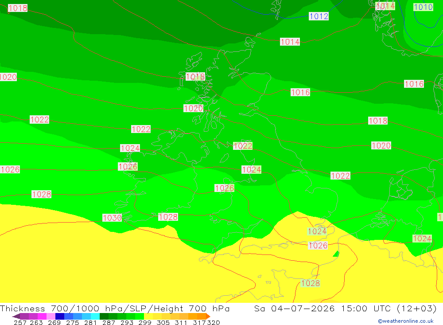
Task: Pick the dark blue legend swatch
Action: coord(60,316)
